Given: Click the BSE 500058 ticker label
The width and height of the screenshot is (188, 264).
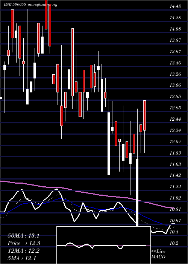Looking at the screenshot, I should [x=15, y=5].
